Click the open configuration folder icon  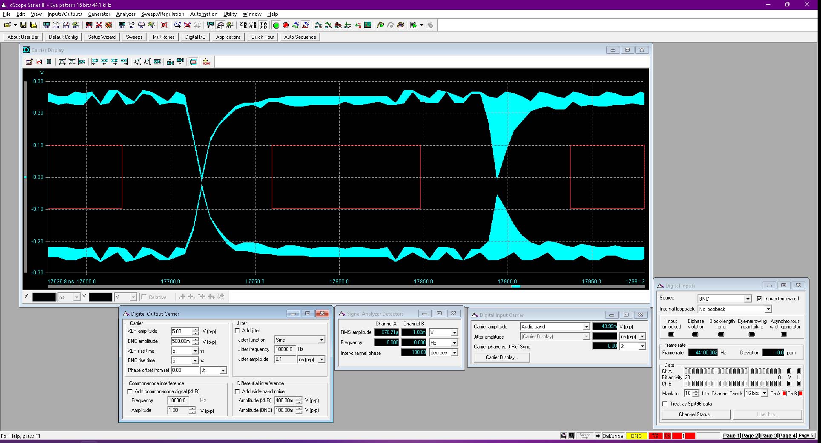[x=7, y=25]
